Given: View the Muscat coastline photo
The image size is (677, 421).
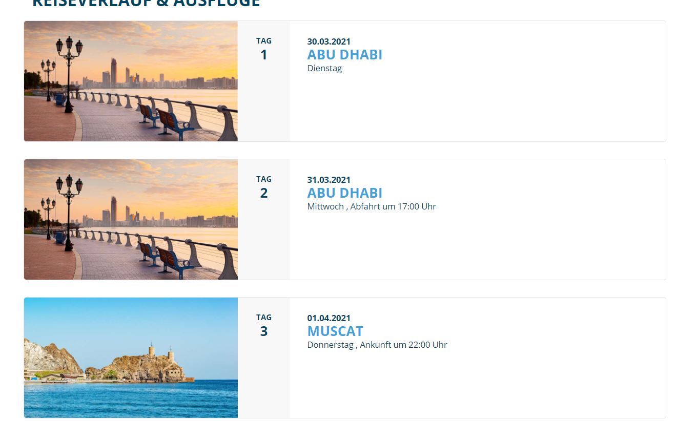Looking at the screenshot, I should point(131,357).
